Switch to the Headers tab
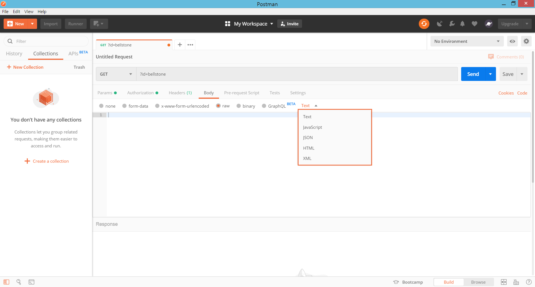535x287 pixels. tap(180, 93)
